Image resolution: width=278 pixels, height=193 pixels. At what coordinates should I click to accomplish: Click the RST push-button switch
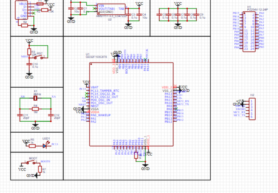point(39,58)
